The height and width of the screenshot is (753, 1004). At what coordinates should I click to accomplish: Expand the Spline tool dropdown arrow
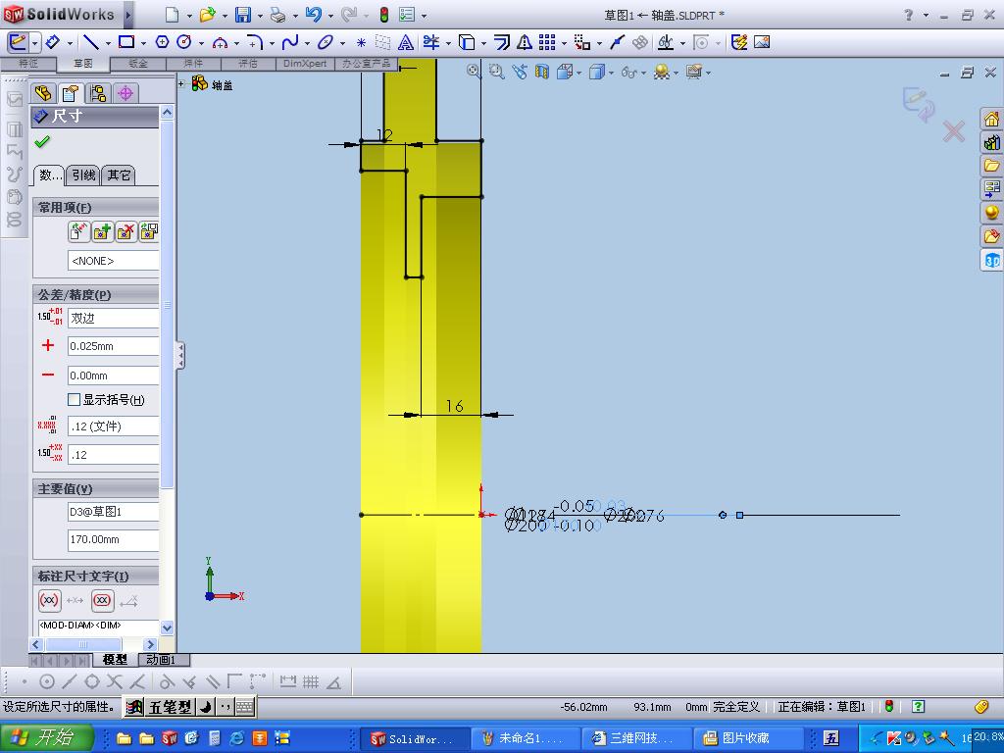307,43
